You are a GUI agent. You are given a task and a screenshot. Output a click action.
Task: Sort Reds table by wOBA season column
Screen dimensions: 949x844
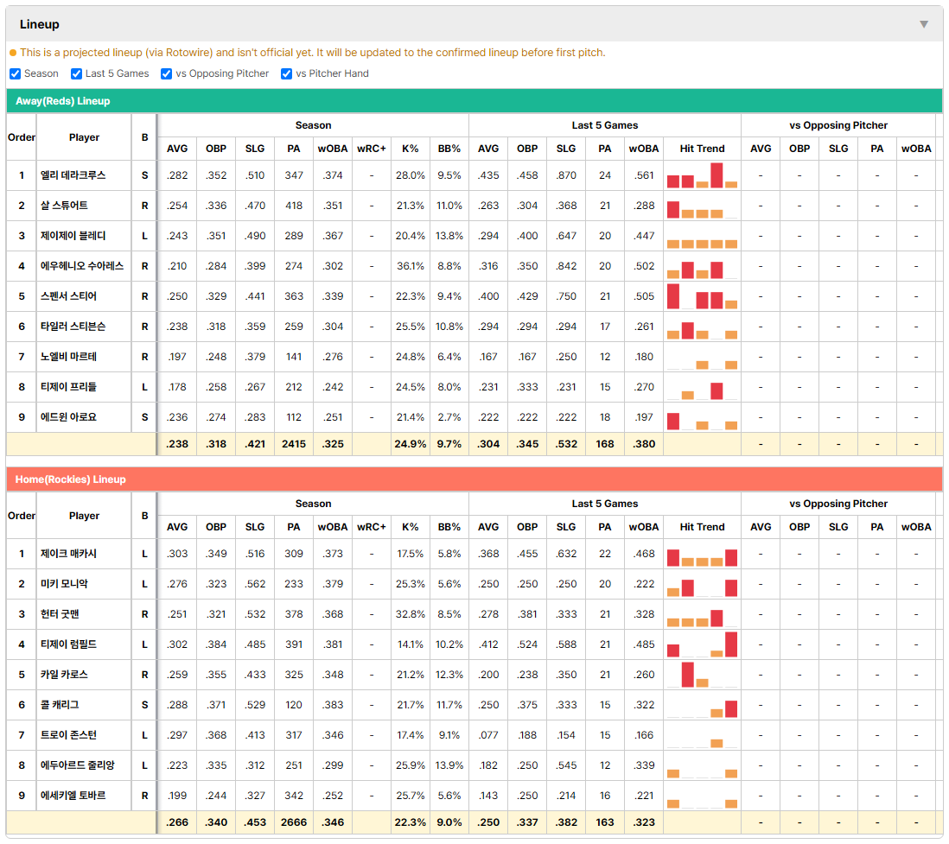(x=333, y=149)
